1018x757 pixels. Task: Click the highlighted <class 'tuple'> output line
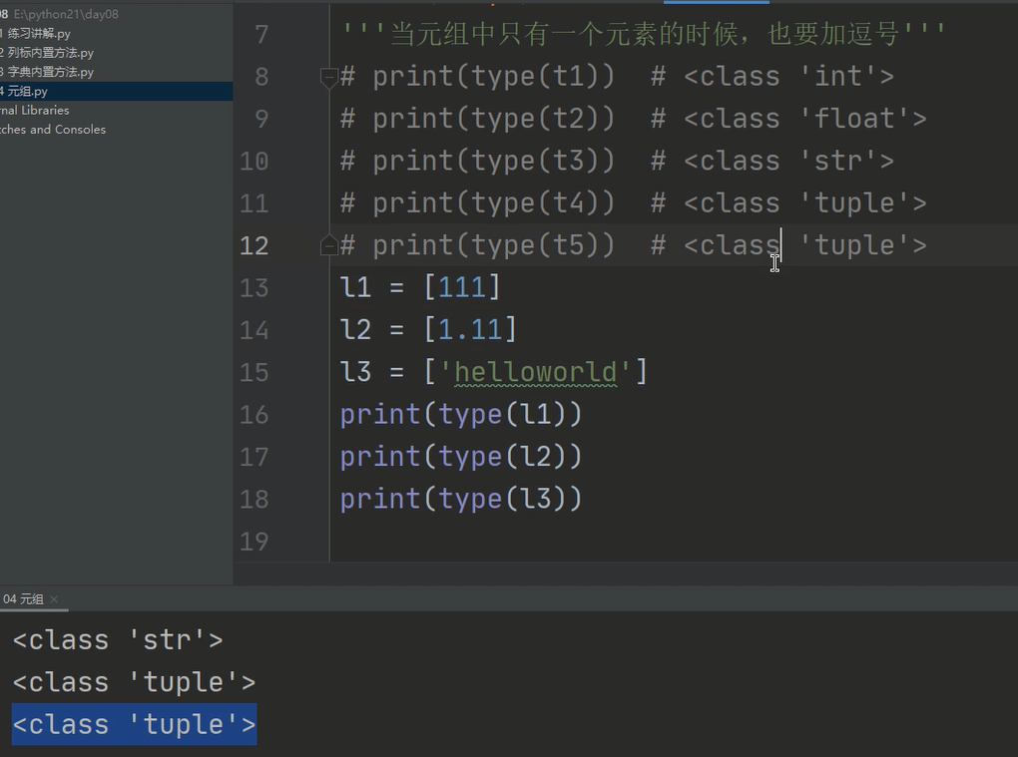[x=135, y=724]
